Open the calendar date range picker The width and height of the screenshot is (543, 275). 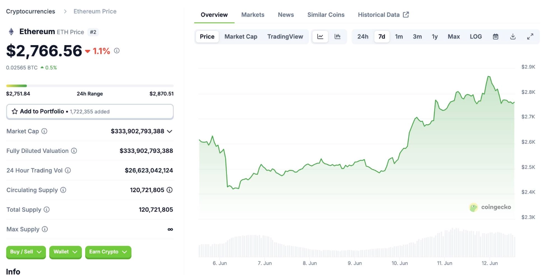point(496,36)
